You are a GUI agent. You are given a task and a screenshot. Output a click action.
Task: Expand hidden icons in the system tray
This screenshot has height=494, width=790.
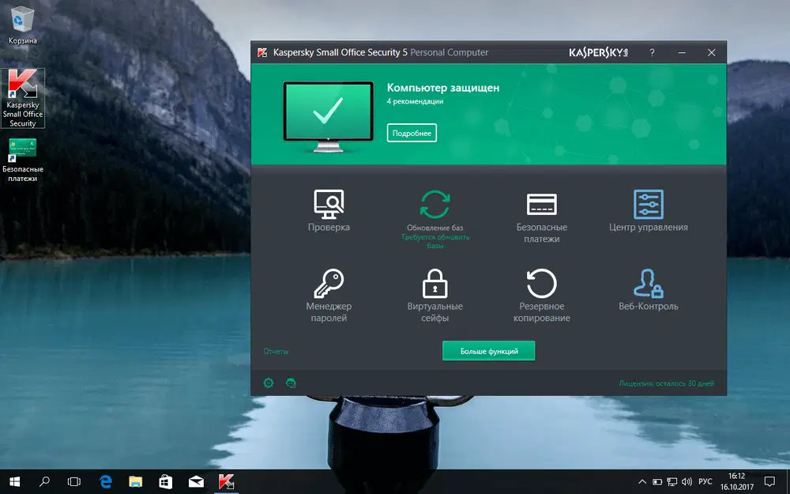pyautogui.click(x=642, y=481)
